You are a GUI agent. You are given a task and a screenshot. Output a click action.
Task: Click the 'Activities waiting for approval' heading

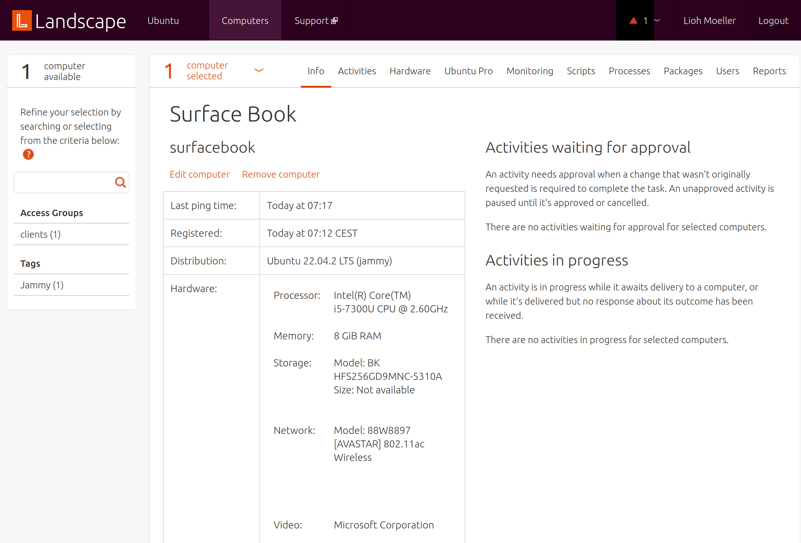pyautogui.click(x=588, y=148)
